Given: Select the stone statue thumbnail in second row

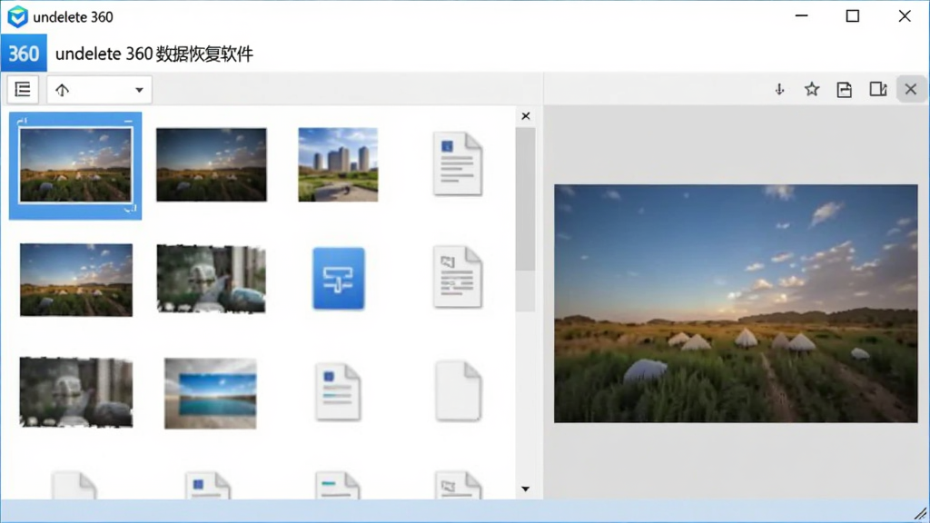Looking at the screenshot, I should pos(211,279).
